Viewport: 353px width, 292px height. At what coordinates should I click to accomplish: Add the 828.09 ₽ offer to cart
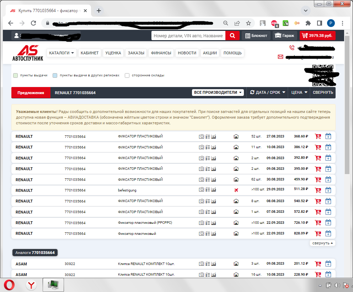(x=318, y=233)
